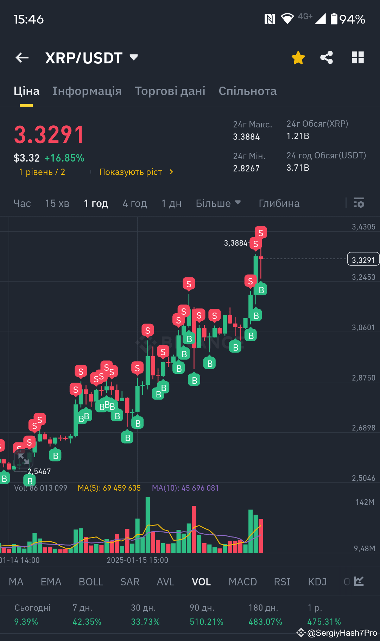Tap the battery 94% status icon
Screen dimensions: 380x641
point(348,19)
